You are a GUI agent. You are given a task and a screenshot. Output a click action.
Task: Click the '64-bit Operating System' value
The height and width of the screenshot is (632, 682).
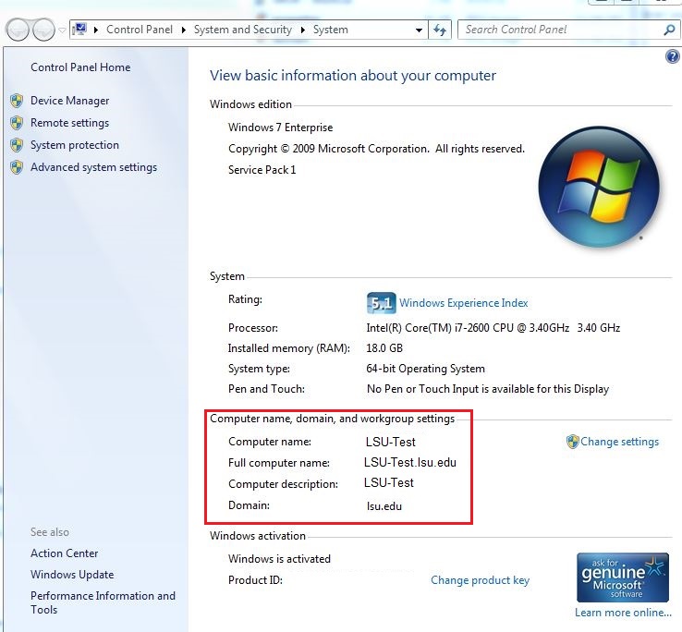425,369
